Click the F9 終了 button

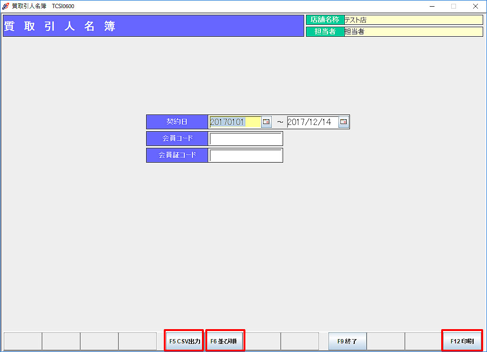(347, 341)
